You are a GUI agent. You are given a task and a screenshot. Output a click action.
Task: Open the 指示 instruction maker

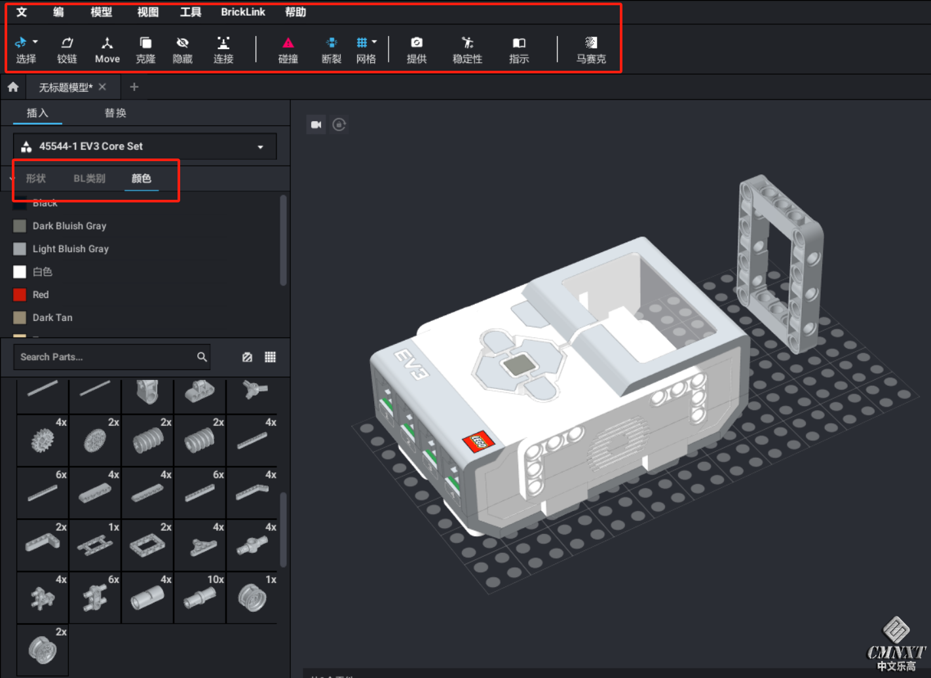[519, 50]
